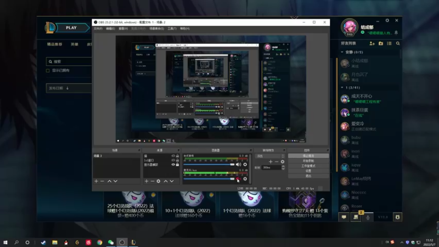Check the show owned checkbox in League store

48,71
